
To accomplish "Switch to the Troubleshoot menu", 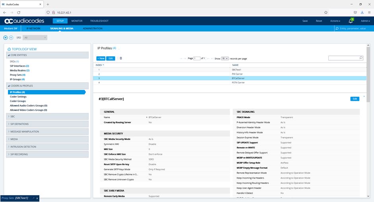I will point(99,21).
